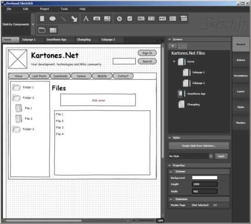Select the Ellipse shape tool
Image resolution: width=251 pixels, height=224 pixels.
click(x=52, y=19)
